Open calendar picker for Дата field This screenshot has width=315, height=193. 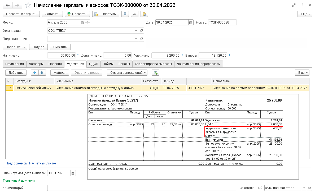pos(190,22)
